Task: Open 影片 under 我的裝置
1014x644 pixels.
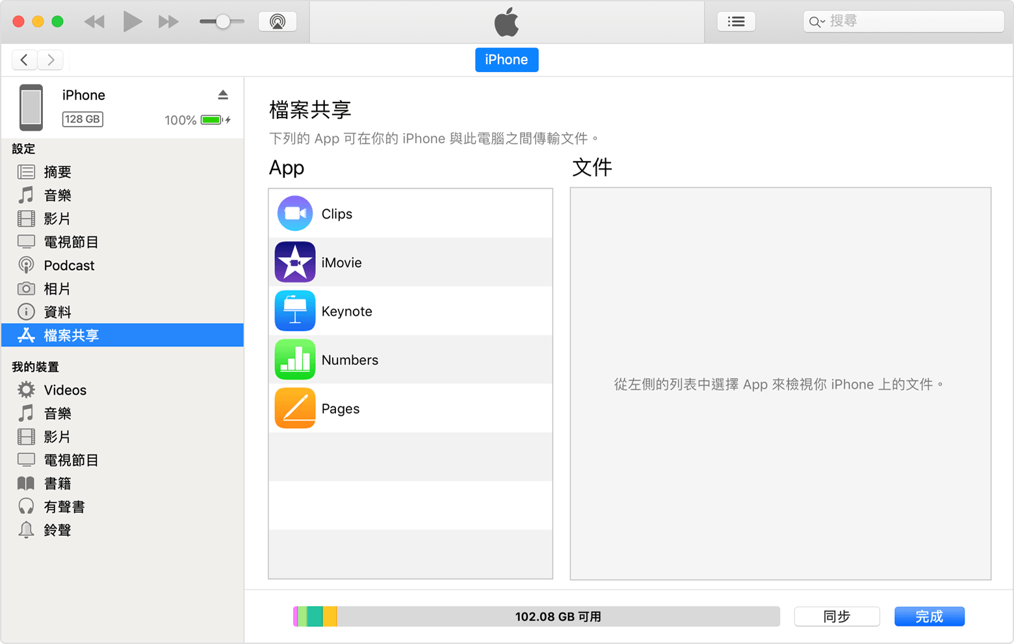Action: coord(122,437)
